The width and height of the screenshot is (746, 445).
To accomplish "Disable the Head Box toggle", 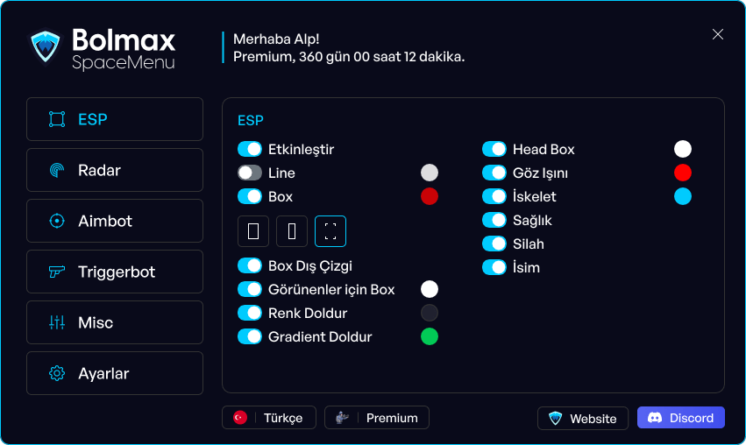I will (494, 149).
